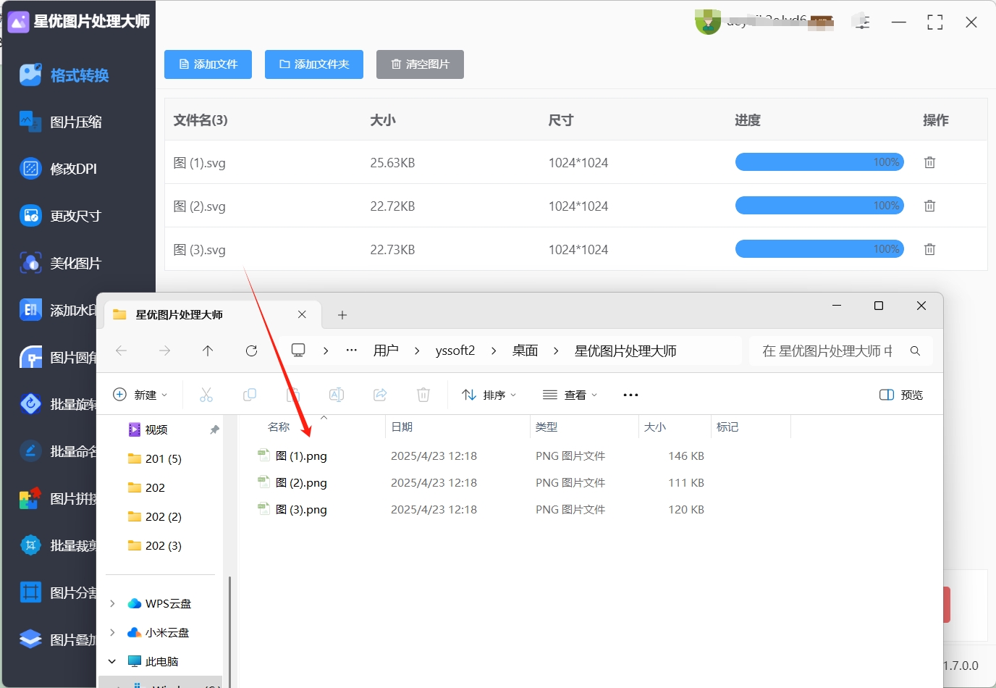Expand the 小米云盘 tree node

(112, 632)
